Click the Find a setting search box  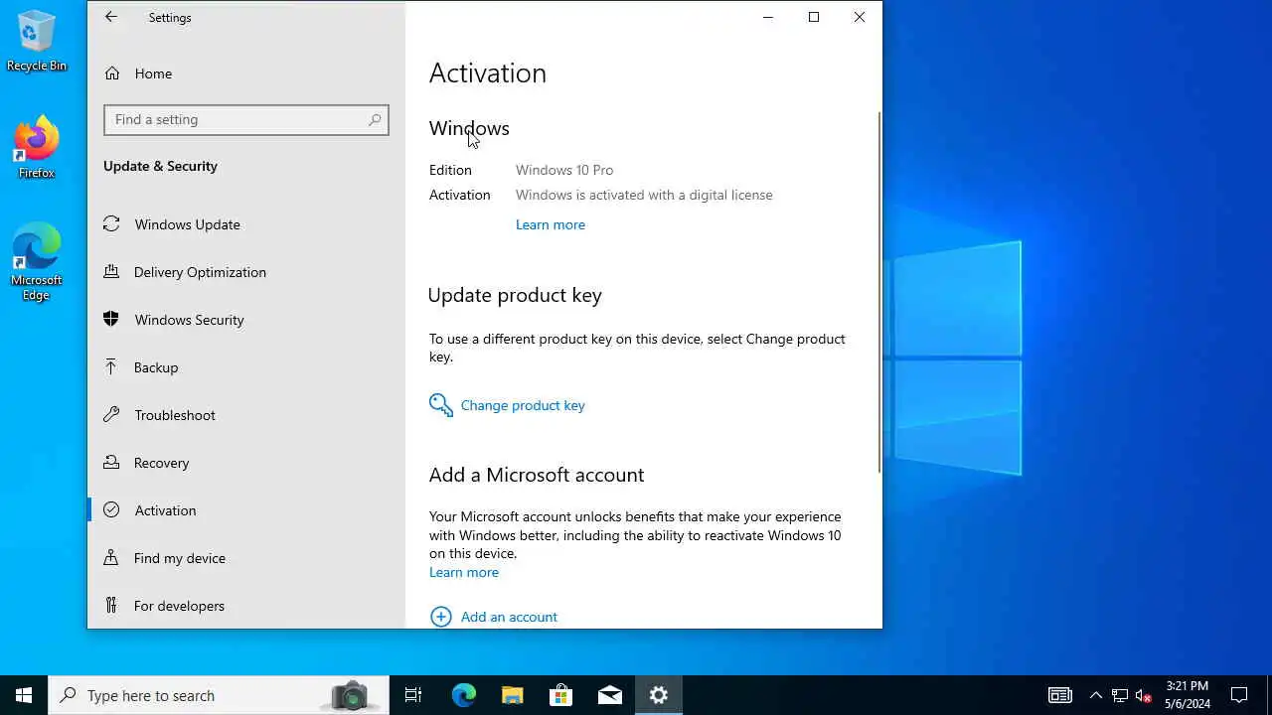point(246,119)
